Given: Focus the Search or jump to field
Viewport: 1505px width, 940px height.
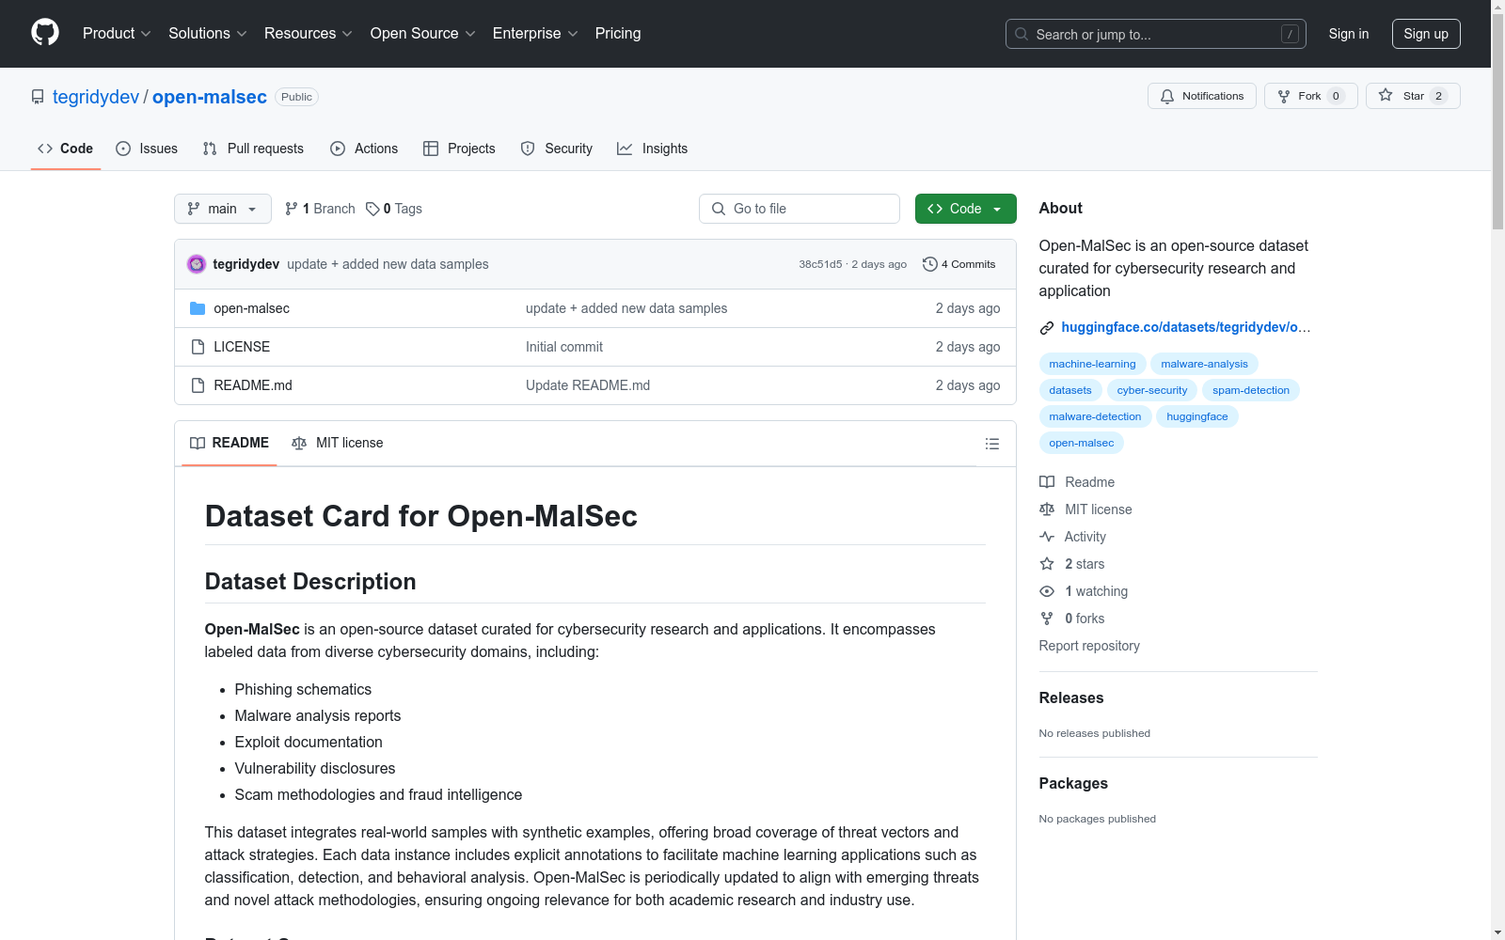Looking at the screenshot, I should (x=1156, y=34).
